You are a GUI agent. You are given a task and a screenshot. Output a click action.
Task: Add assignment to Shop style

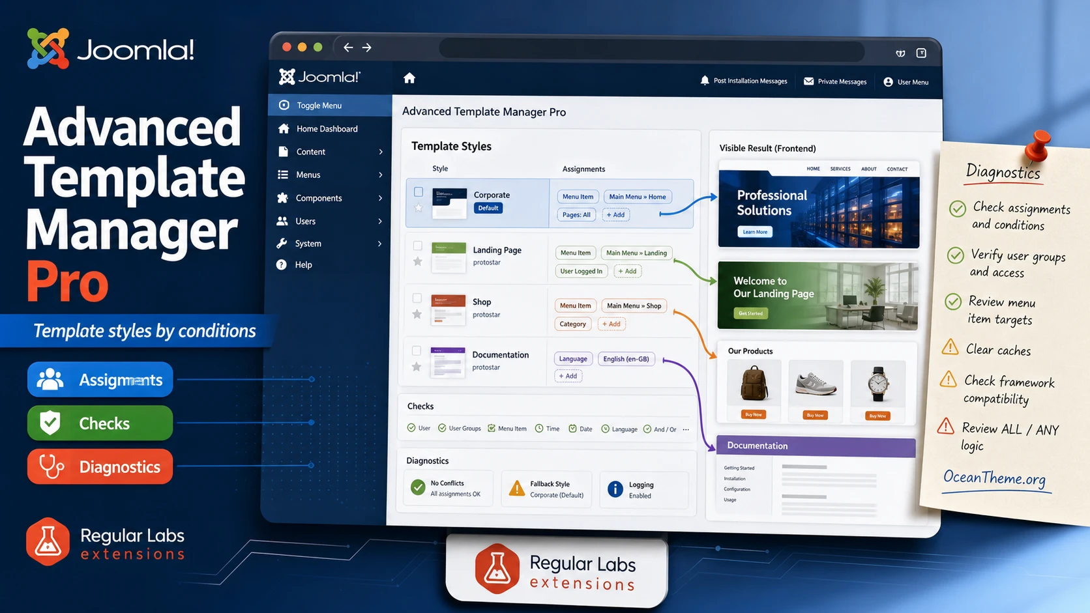point(611,324)
